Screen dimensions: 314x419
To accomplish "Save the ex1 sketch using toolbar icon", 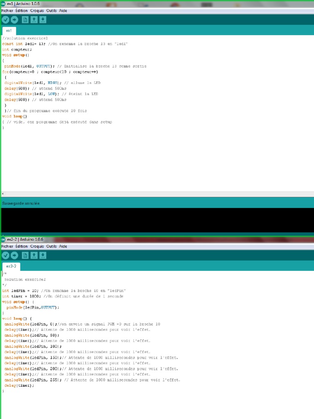I will coord(43,20).
